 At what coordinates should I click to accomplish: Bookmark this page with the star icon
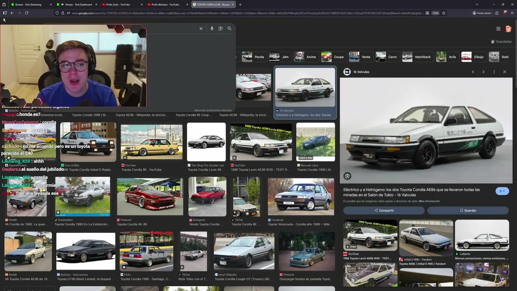(x=443, y=13)
